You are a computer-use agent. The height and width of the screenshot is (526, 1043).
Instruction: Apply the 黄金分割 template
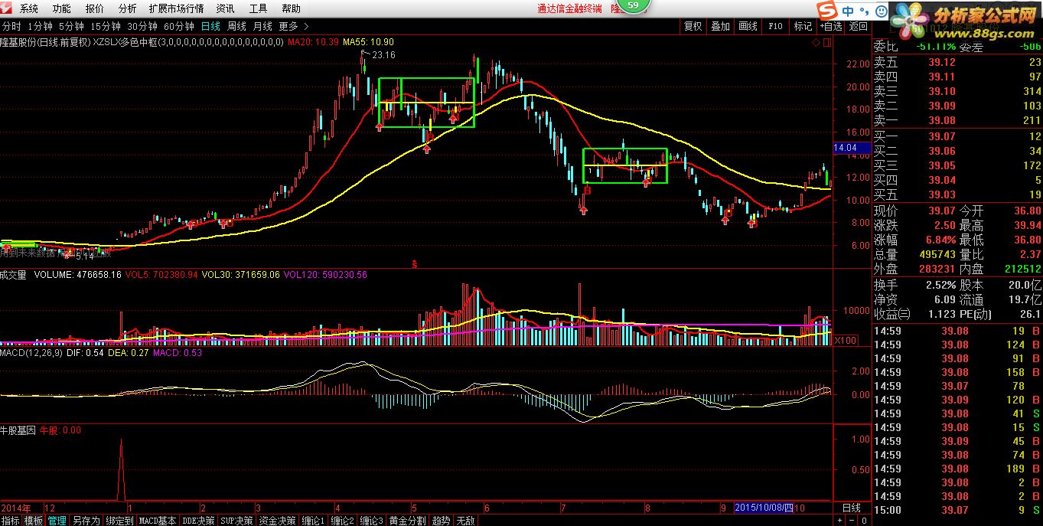(x=408, y=521)
